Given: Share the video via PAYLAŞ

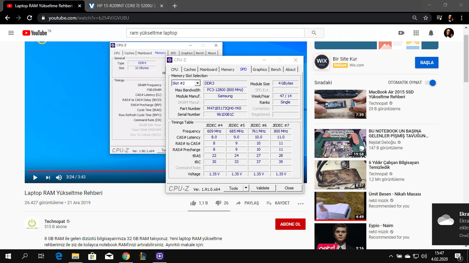Looking at the screenshot, I should (248, 203).
